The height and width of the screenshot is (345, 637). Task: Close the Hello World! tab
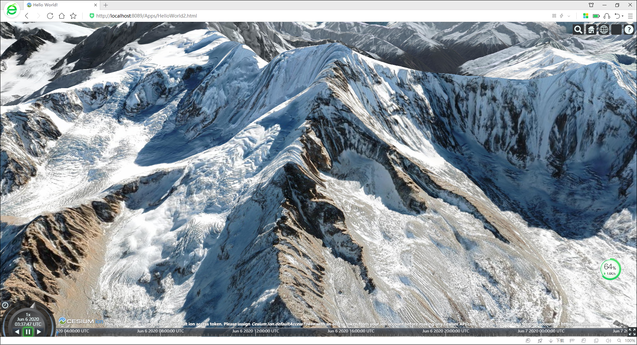coord(96,5)
